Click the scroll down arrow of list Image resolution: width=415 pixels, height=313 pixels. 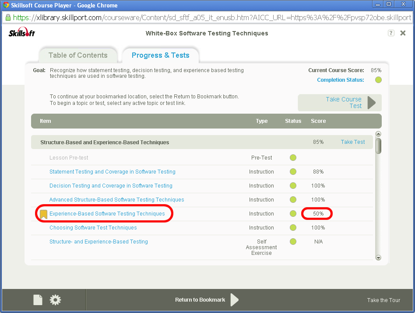coord(378,257)
